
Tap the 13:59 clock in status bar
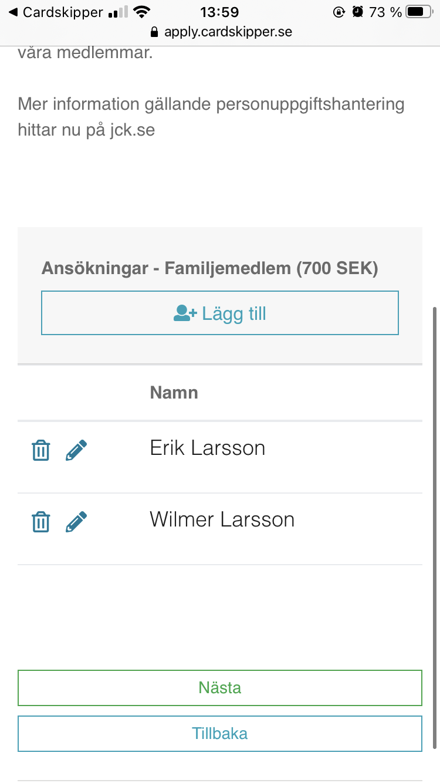coord(220,12)
